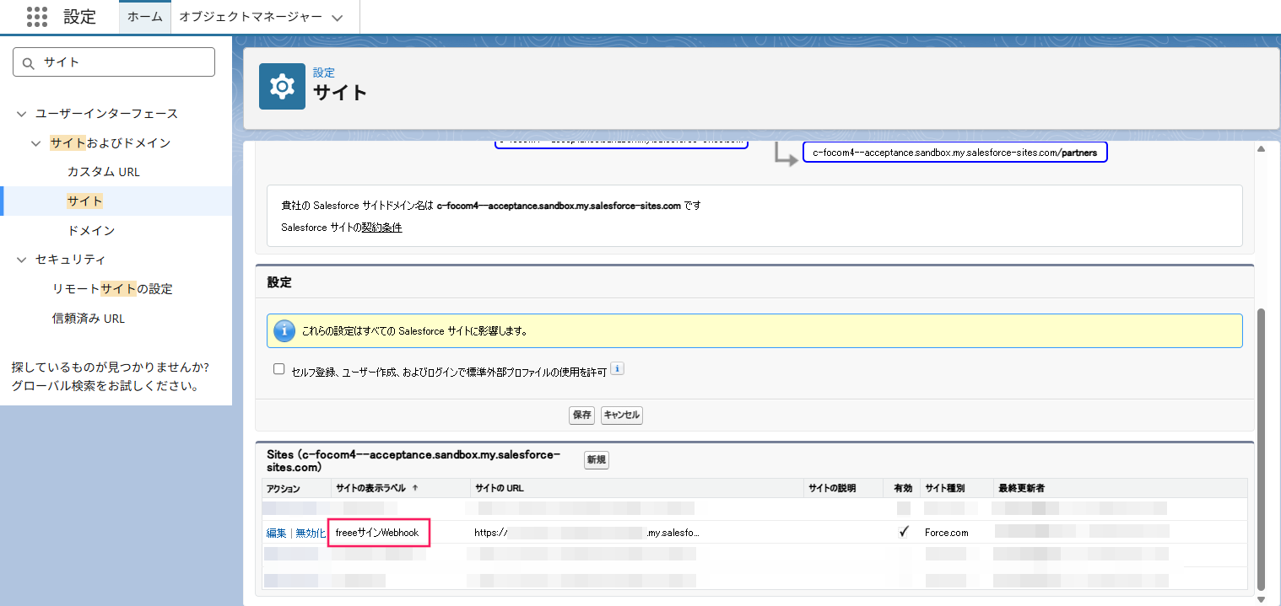Click the Sites domain heading above the table

click(x=413, y=460)
